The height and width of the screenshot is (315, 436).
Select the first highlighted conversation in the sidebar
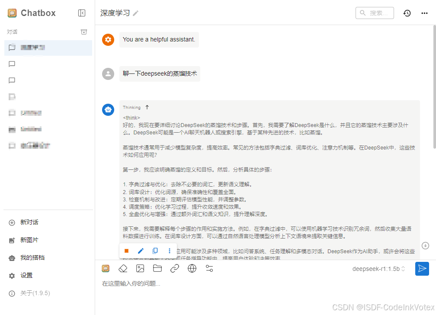[48, 48]
